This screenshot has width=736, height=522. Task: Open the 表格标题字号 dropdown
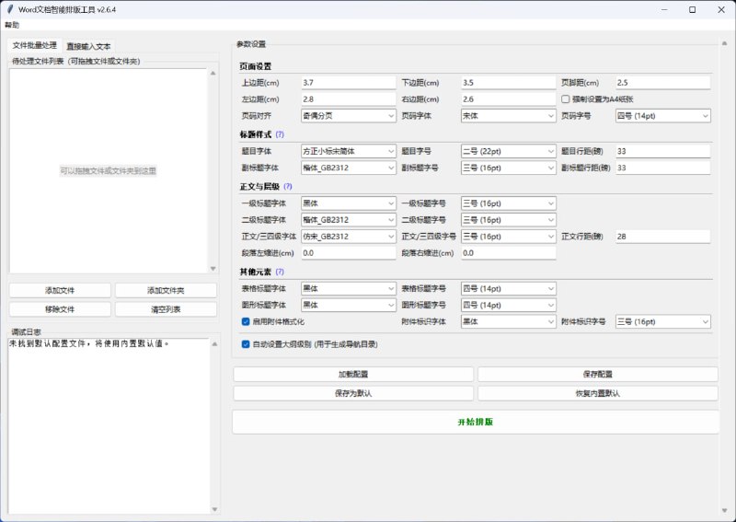(509, 288)
